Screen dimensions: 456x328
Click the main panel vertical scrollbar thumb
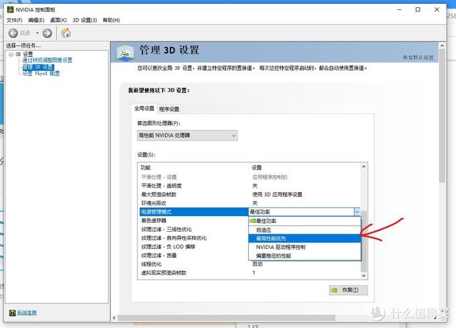(442, 116)
